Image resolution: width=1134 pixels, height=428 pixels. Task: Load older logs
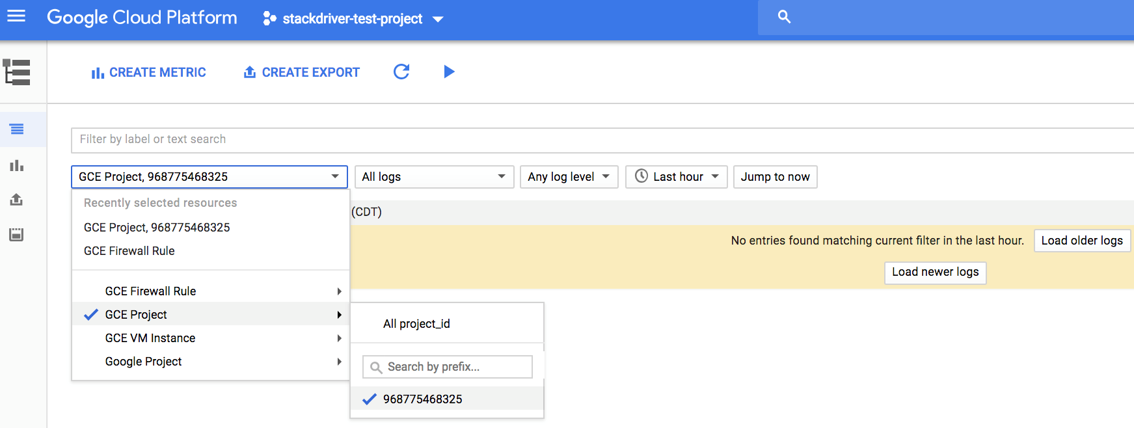tap(1082, 241)
